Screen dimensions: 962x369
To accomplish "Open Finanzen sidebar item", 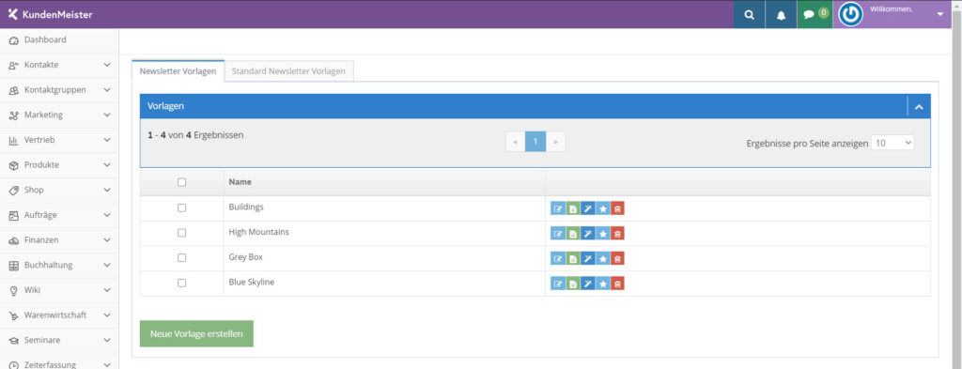I will 59,241.
